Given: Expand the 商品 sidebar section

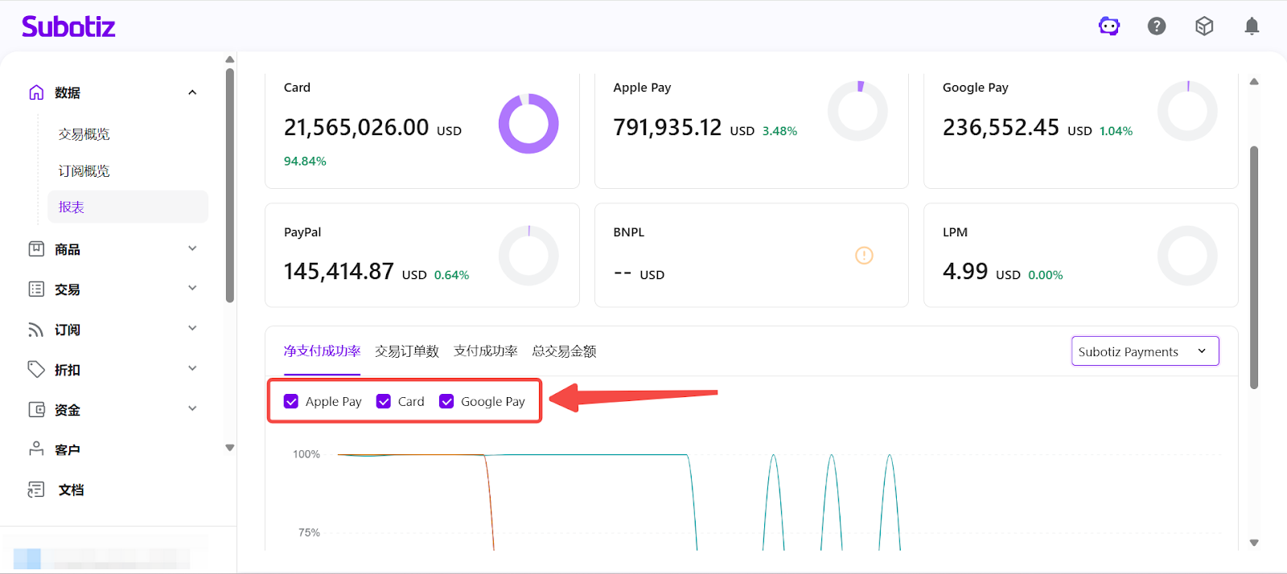Looking at the screenshot, I should 192,249.
